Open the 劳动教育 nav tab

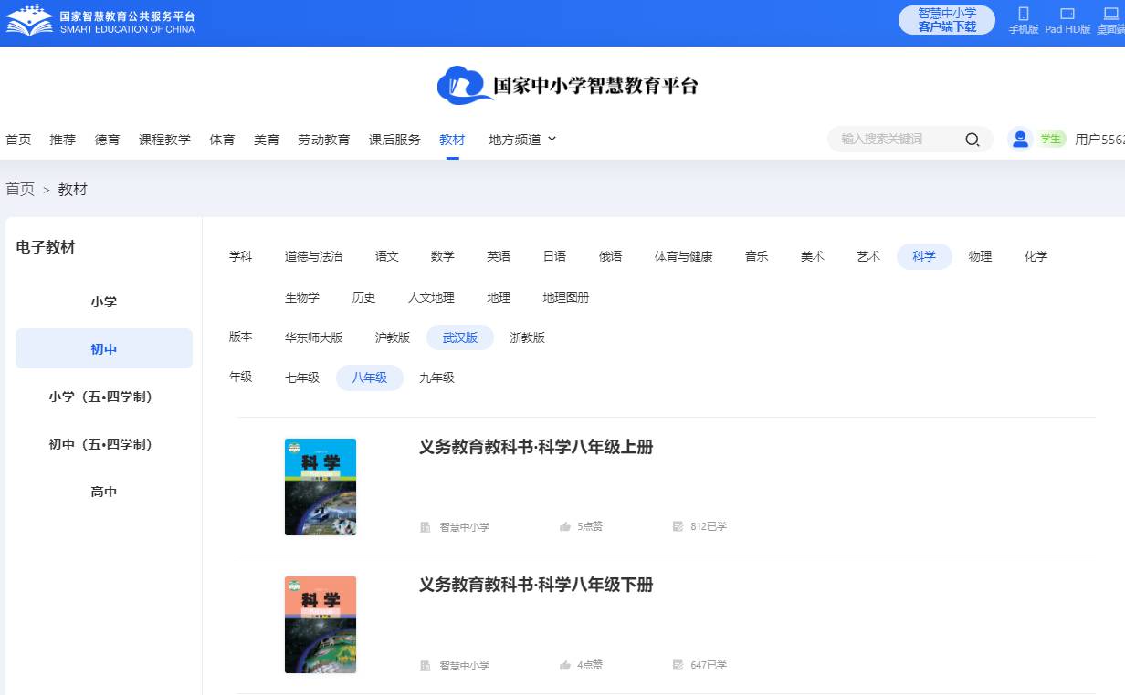324,140
